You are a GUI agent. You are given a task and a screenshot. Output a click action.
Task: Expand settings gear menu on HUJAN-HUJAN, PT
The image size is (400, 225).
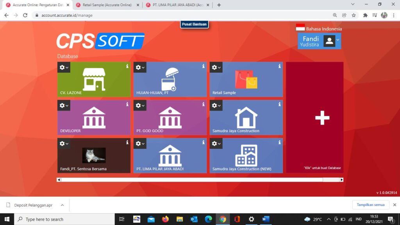point(140,67)
